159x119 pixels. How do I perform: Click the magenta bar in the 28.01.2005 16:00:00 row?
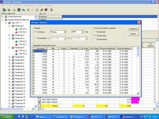pos(135,99)
